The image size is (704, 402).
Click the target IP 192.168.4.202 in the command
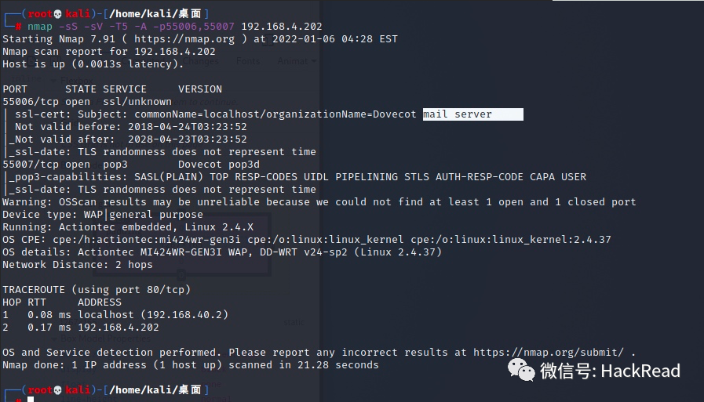(282, 27)
